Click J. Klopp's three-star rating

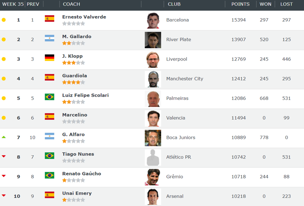(73, 63)
